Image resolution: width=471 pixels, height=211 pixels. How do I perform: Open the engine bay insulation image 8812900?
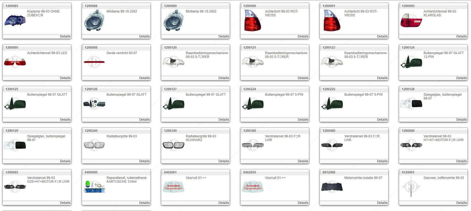click(332, 187)
